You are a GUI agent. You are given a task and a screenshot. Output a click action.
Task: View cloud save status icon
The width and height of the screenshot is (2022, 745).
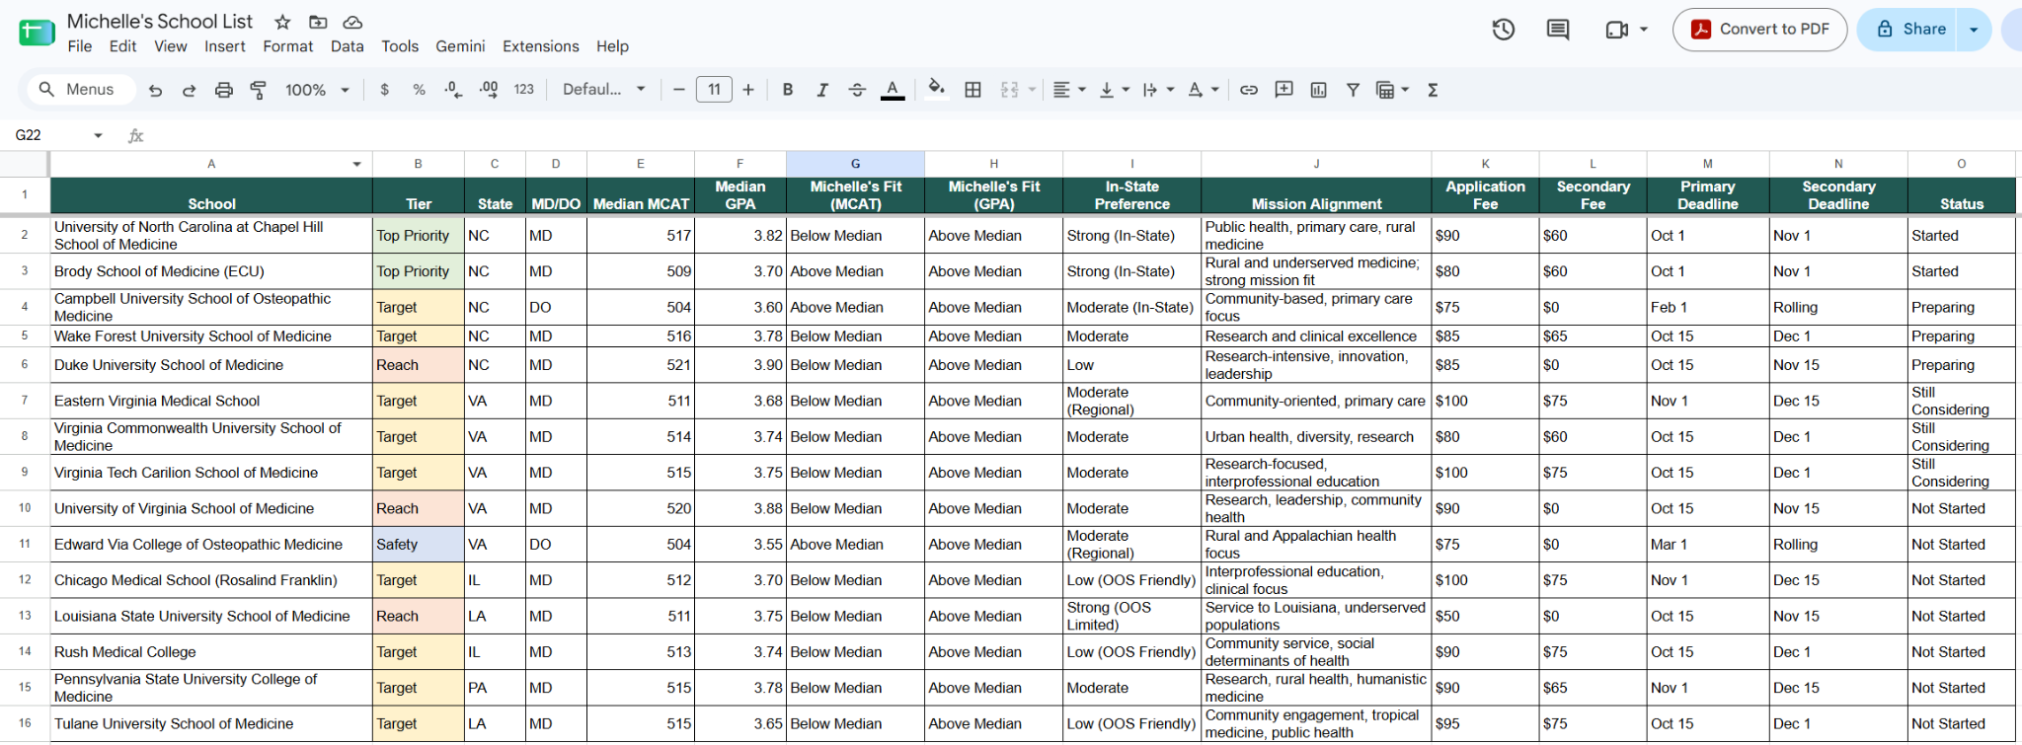[x=352, y=22]
